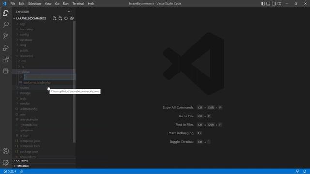The width and height of the screenshot is (310, 174).
Task: Open the Help menu
Action: coord(91,4)
